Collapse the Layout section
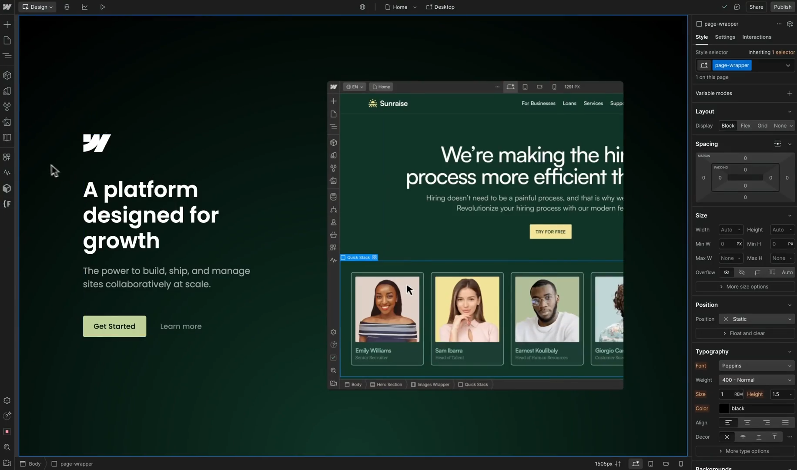The image size is (797, 470). pyautogui.click(x=790, y=111)
